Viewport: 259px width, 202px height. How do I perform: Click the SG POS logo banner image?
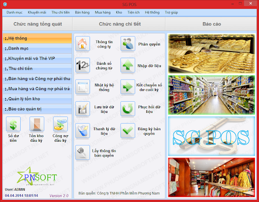tap(211, 136)
